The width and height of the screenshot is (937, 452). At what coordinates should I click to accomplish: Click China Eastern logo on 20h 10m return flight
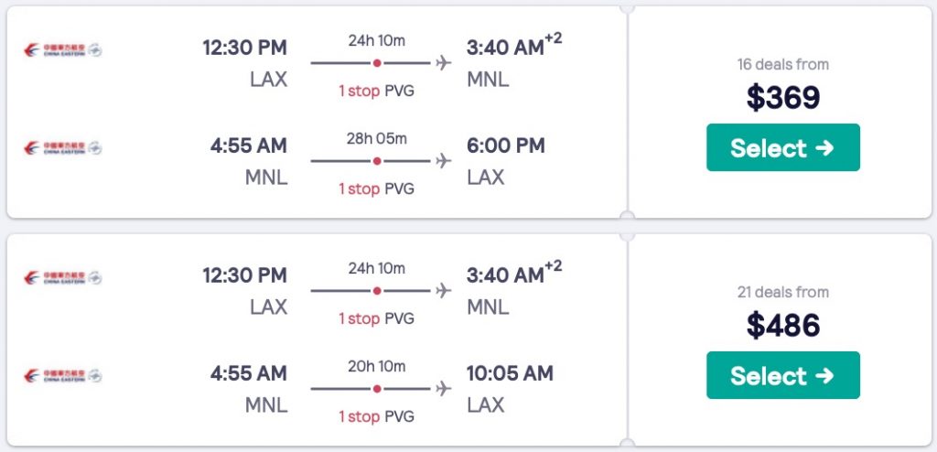tap(62, 375)
